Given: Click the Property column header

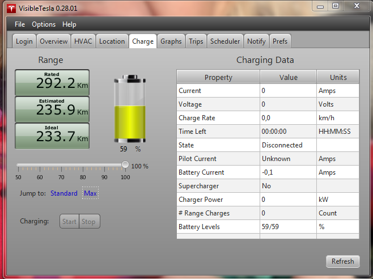Looking at the screenshot, I should coord(218,77).
